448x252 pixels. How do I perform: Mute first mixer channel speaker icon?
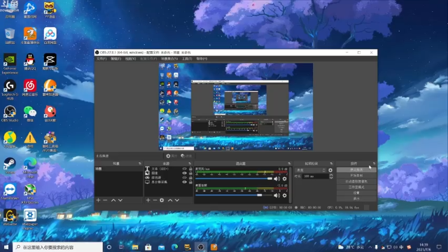[x=276, y=179]
